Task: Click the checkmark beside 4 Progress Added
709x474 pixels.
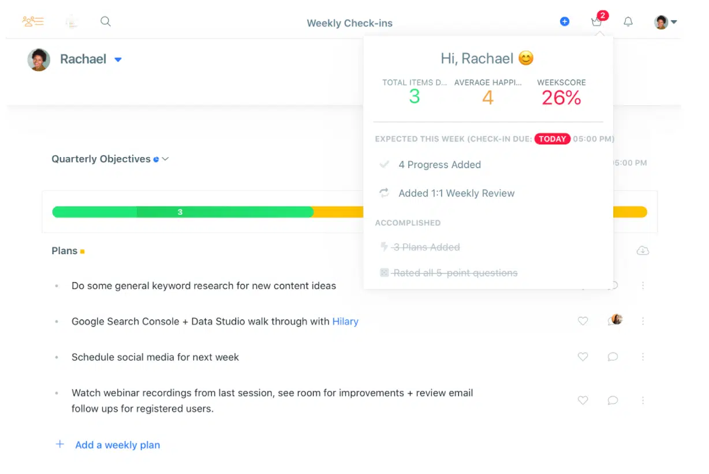Action: pyautogui.click(x=384, y=165)
